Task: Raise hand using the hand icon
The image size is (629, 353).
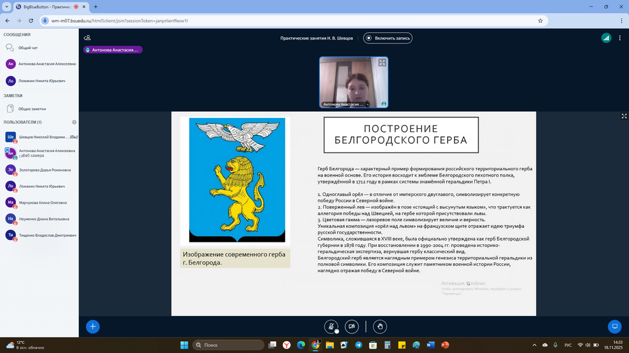Action: click(x=379, y=326)
